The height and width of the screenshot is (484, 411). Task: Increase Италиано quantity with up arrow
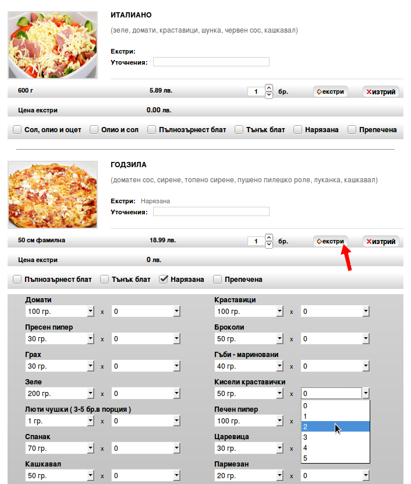(x=268, y=88)
